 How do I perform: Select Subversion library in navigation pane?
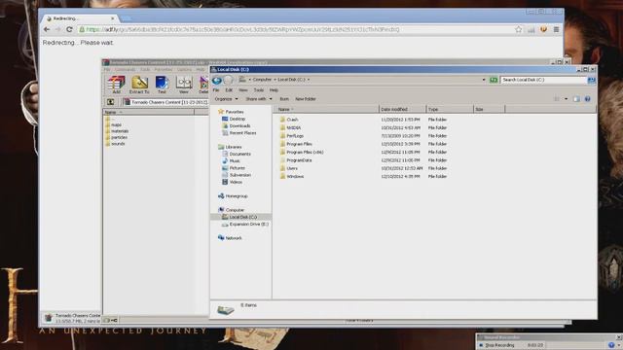pos(237,175)
